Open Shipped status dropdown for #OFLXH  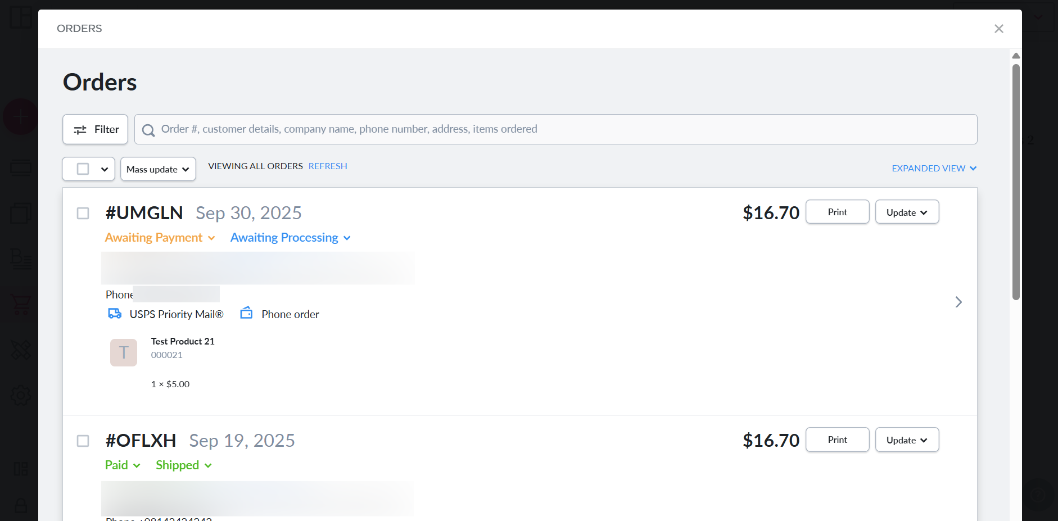[x=183, y=465]
